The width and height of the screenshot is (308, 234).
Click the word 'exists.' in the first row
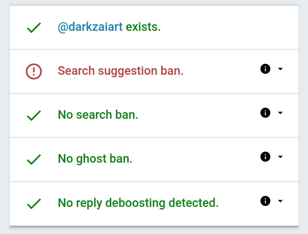tap(143, 27)
